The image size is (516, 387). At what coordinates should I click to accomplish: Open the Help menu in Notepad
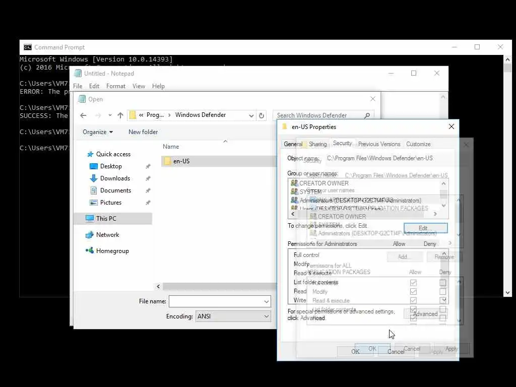point(158,86)
